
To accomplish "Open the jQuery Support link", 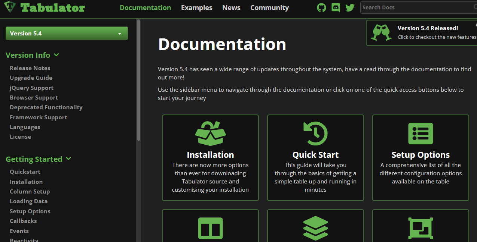I will (x=32, y=88).
